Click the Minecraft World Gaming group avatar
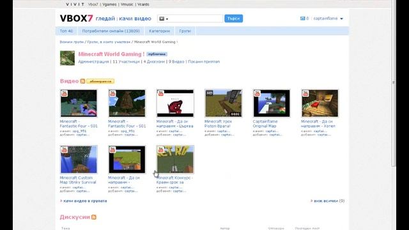Screen dimensions: 409x230 [x=67, y=58]
